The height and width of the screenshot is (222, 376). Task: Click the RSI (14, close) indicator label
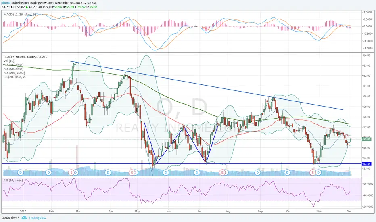point(13,180)
